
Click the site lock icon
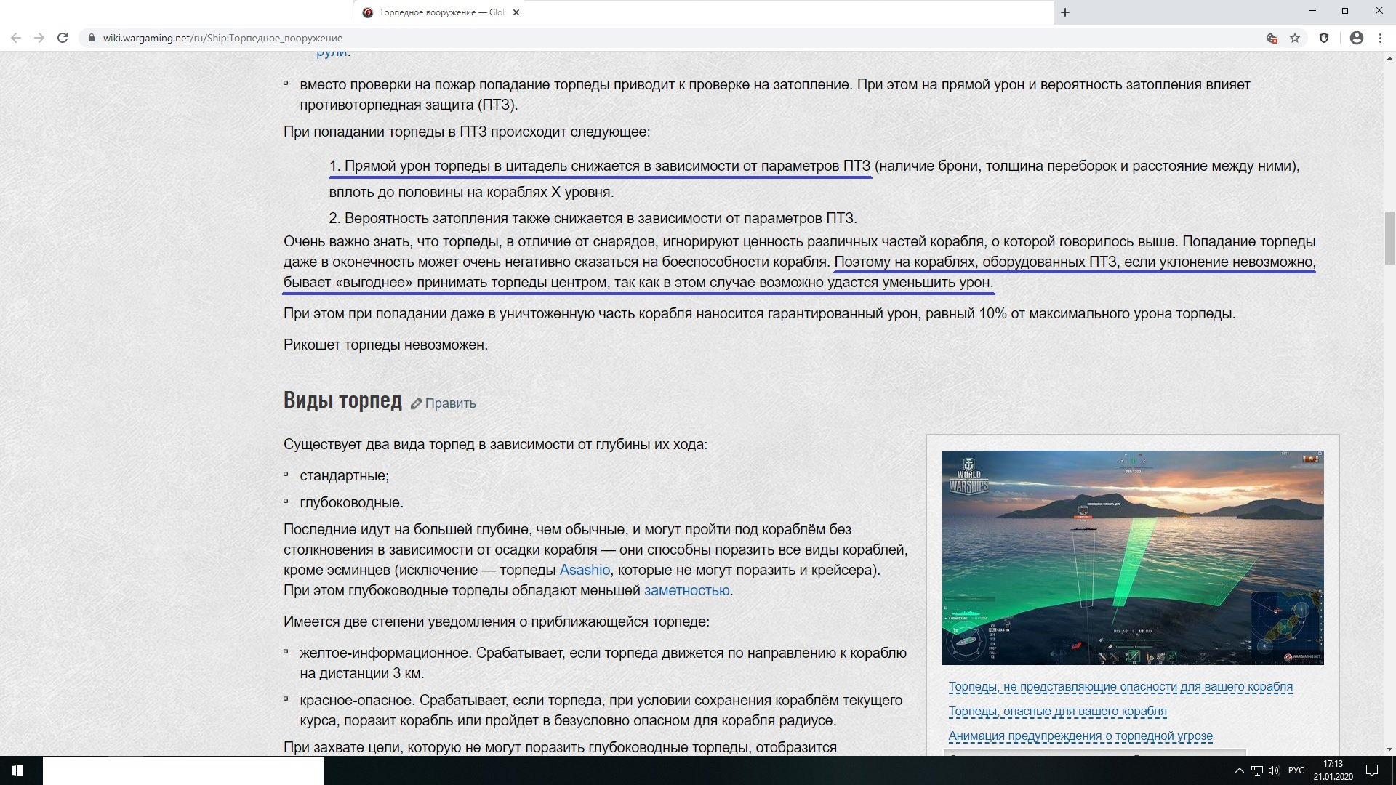click(92, 38)
